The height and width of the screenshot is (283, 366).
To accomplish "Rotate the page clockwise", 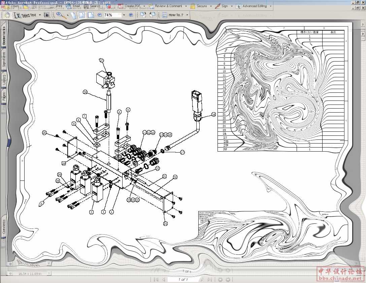I will click(143, 15).
